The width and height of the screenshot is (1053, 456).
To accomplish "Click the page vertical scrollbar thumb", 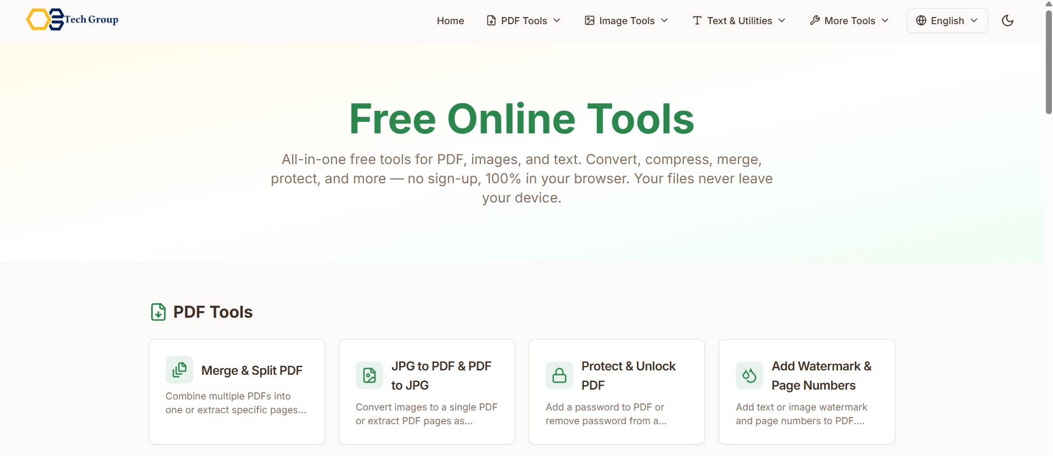I will coord(1049,61).
